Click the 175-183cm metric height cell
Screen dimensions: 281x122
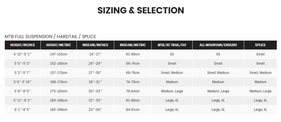[x=59, y=91]
